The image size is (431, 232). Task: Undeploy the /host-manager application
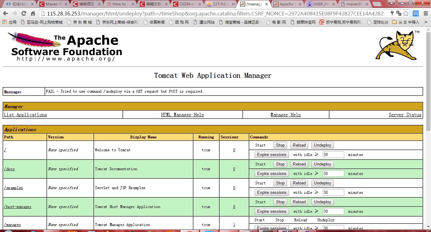322,202
